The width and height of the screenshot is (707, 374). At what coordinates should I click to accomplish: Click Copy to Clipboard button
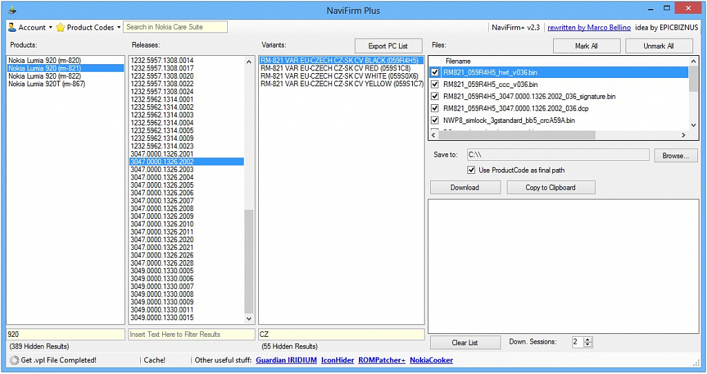(550, 188)
